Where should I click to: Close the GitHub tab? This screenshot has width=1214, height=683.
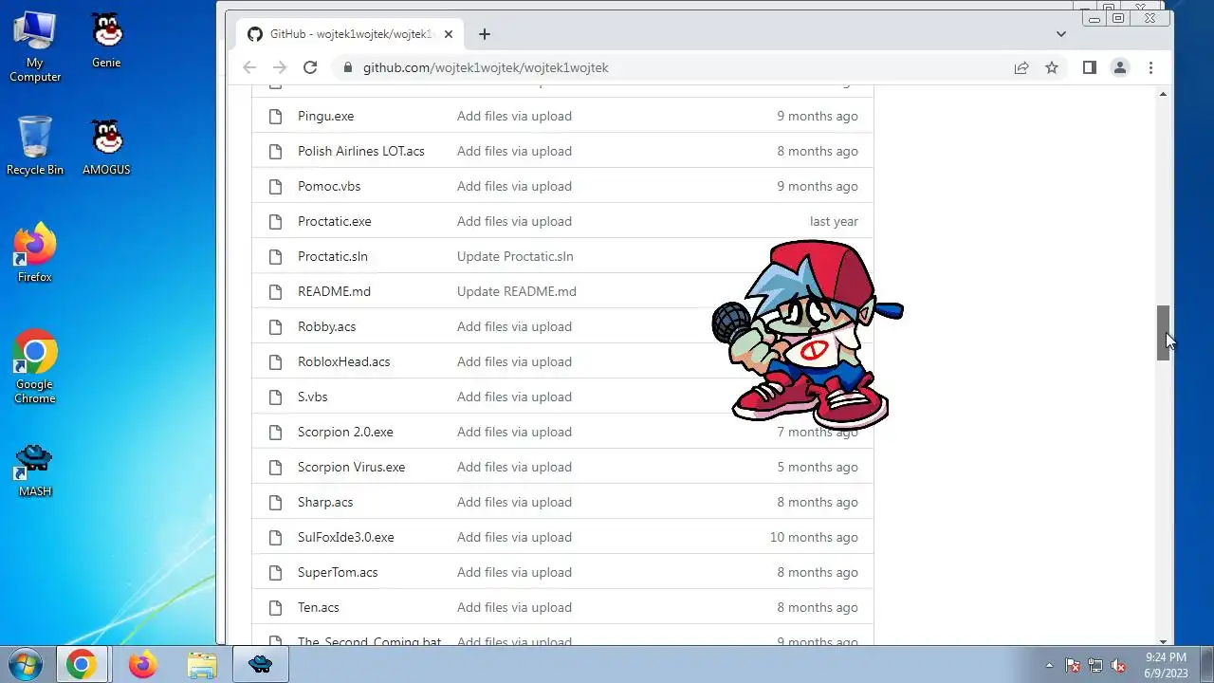449,34
